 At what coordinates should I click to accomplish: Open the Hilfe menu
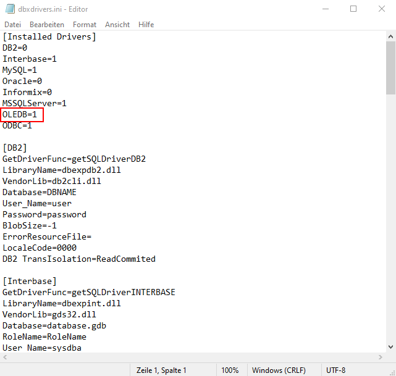tap(146, 25)
